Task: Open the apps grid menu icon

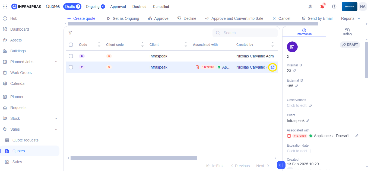Action: click(5, 7)
